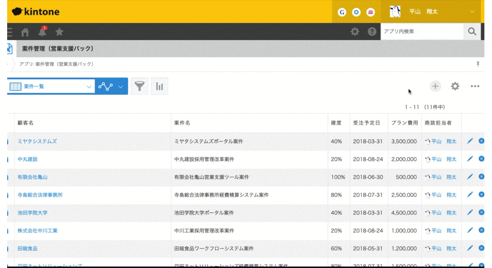Edit the 株式会社中川工業 row
492x268 pixels.
point(470,230)
